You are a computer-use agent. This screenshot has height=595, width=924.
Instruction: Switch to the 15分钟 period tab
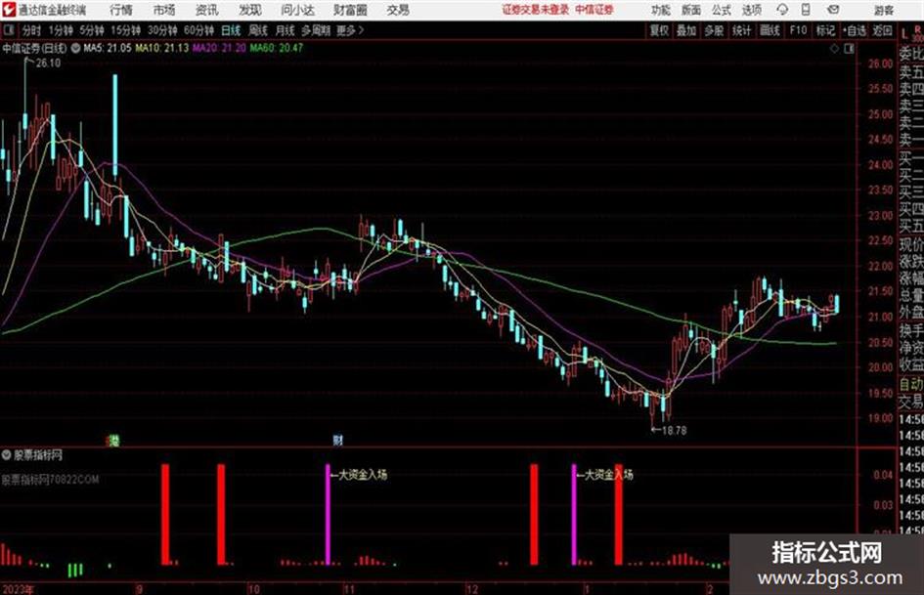pyautogui.click(x=125, y=30)
